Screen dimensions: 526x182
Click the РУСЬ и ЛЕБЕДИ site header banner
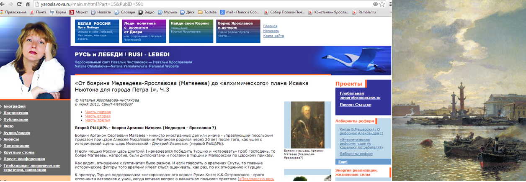click(232, 60)
